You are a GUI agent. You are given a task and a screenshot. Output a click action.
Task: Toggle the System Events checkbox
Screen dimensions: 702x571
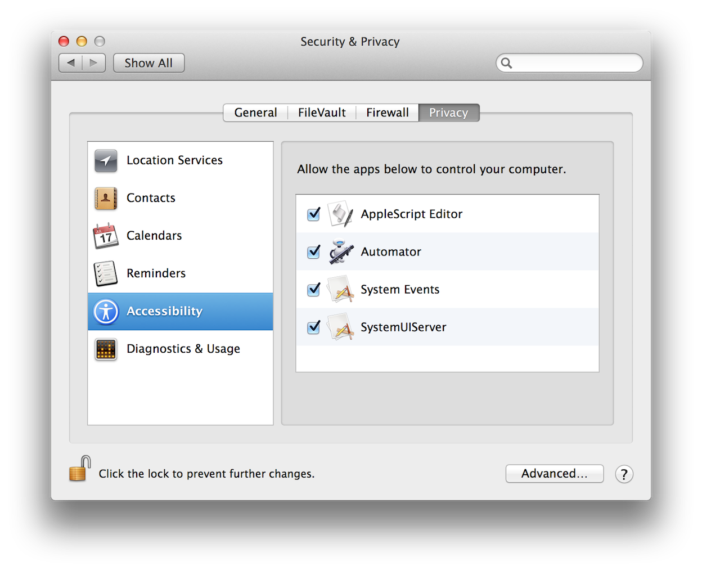click(314, 290)
